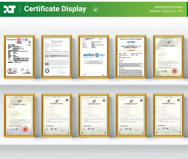This screenshot has height=159, width=188.
Task: Click the blue Verified logo on Alibaba certificate
Action: tap(131, 42)
